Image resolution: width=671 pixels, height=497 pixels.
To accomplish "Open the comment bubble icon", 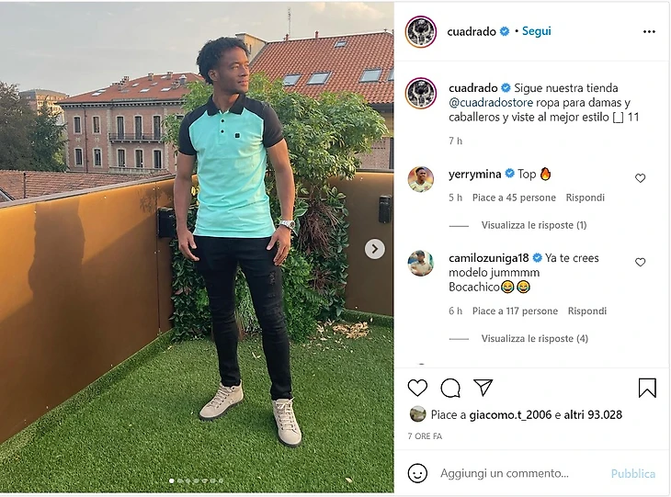I will [x=450, y=388].
